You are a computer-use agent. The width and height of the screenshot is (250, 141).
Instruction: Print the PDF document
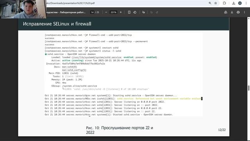coord(238,12)
